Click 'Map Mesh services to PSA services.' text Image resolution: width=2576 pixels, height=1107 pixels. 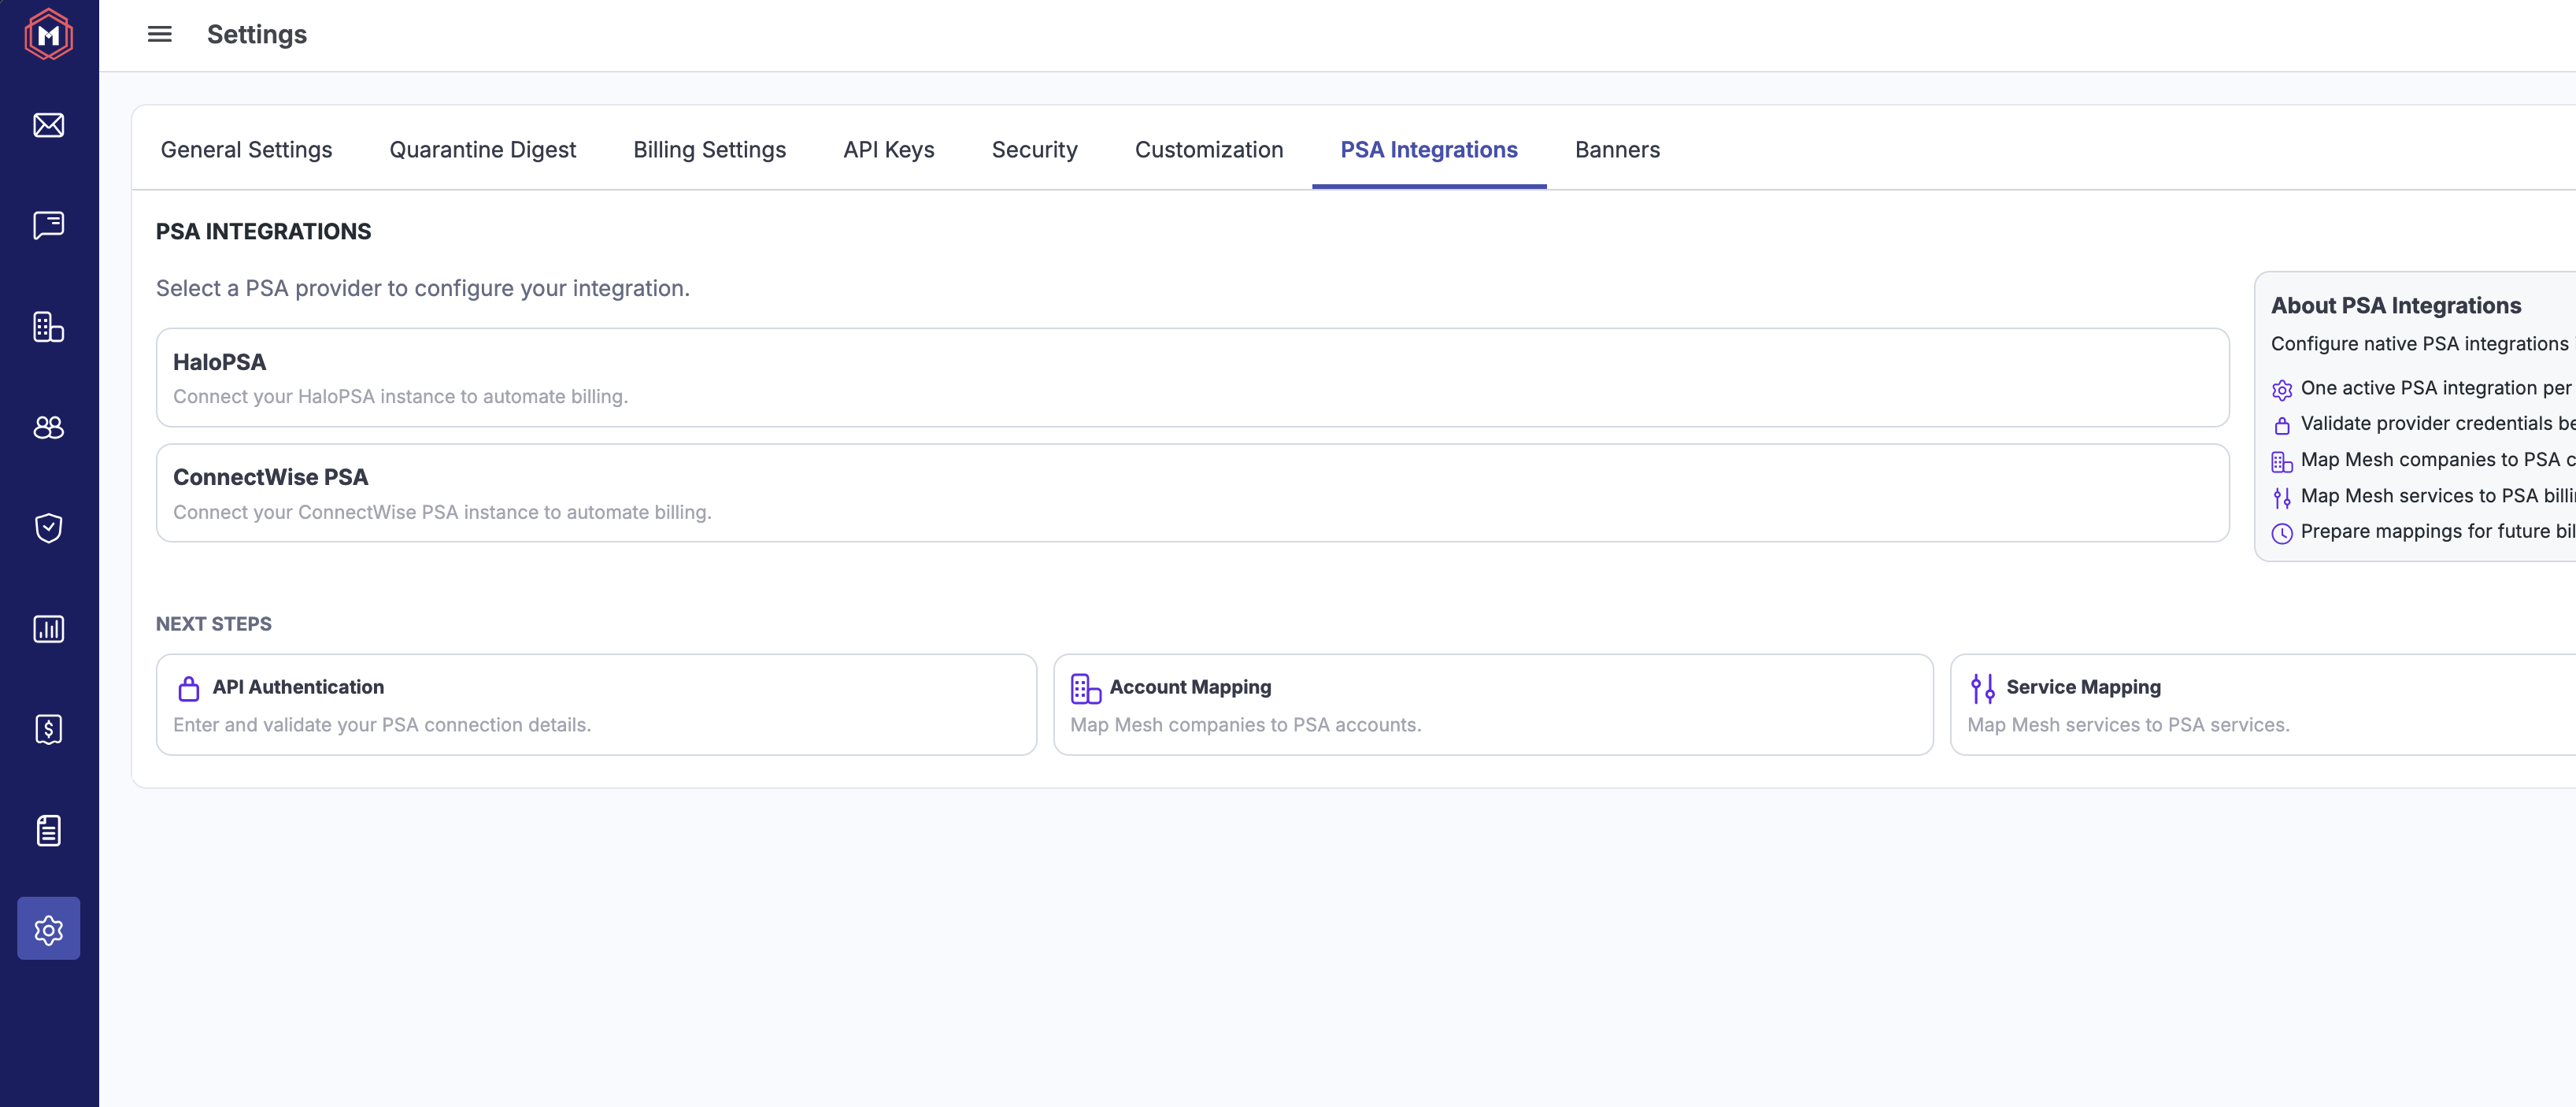coord(2128,725)
